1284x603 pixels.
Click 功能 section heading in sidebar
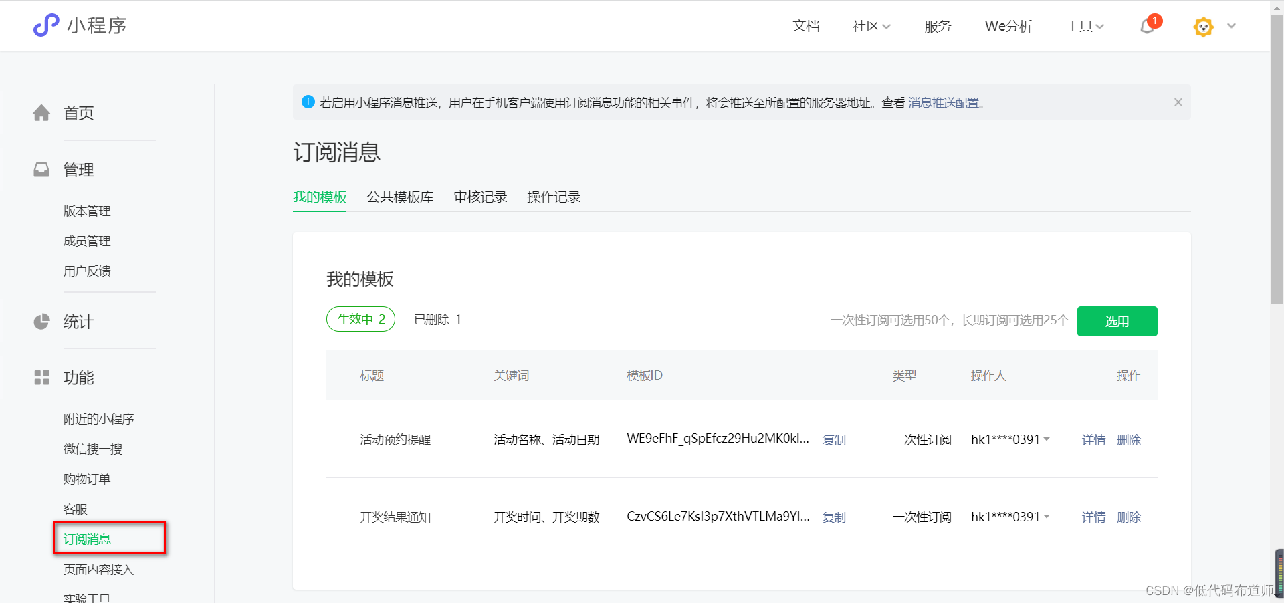[78, 378]
